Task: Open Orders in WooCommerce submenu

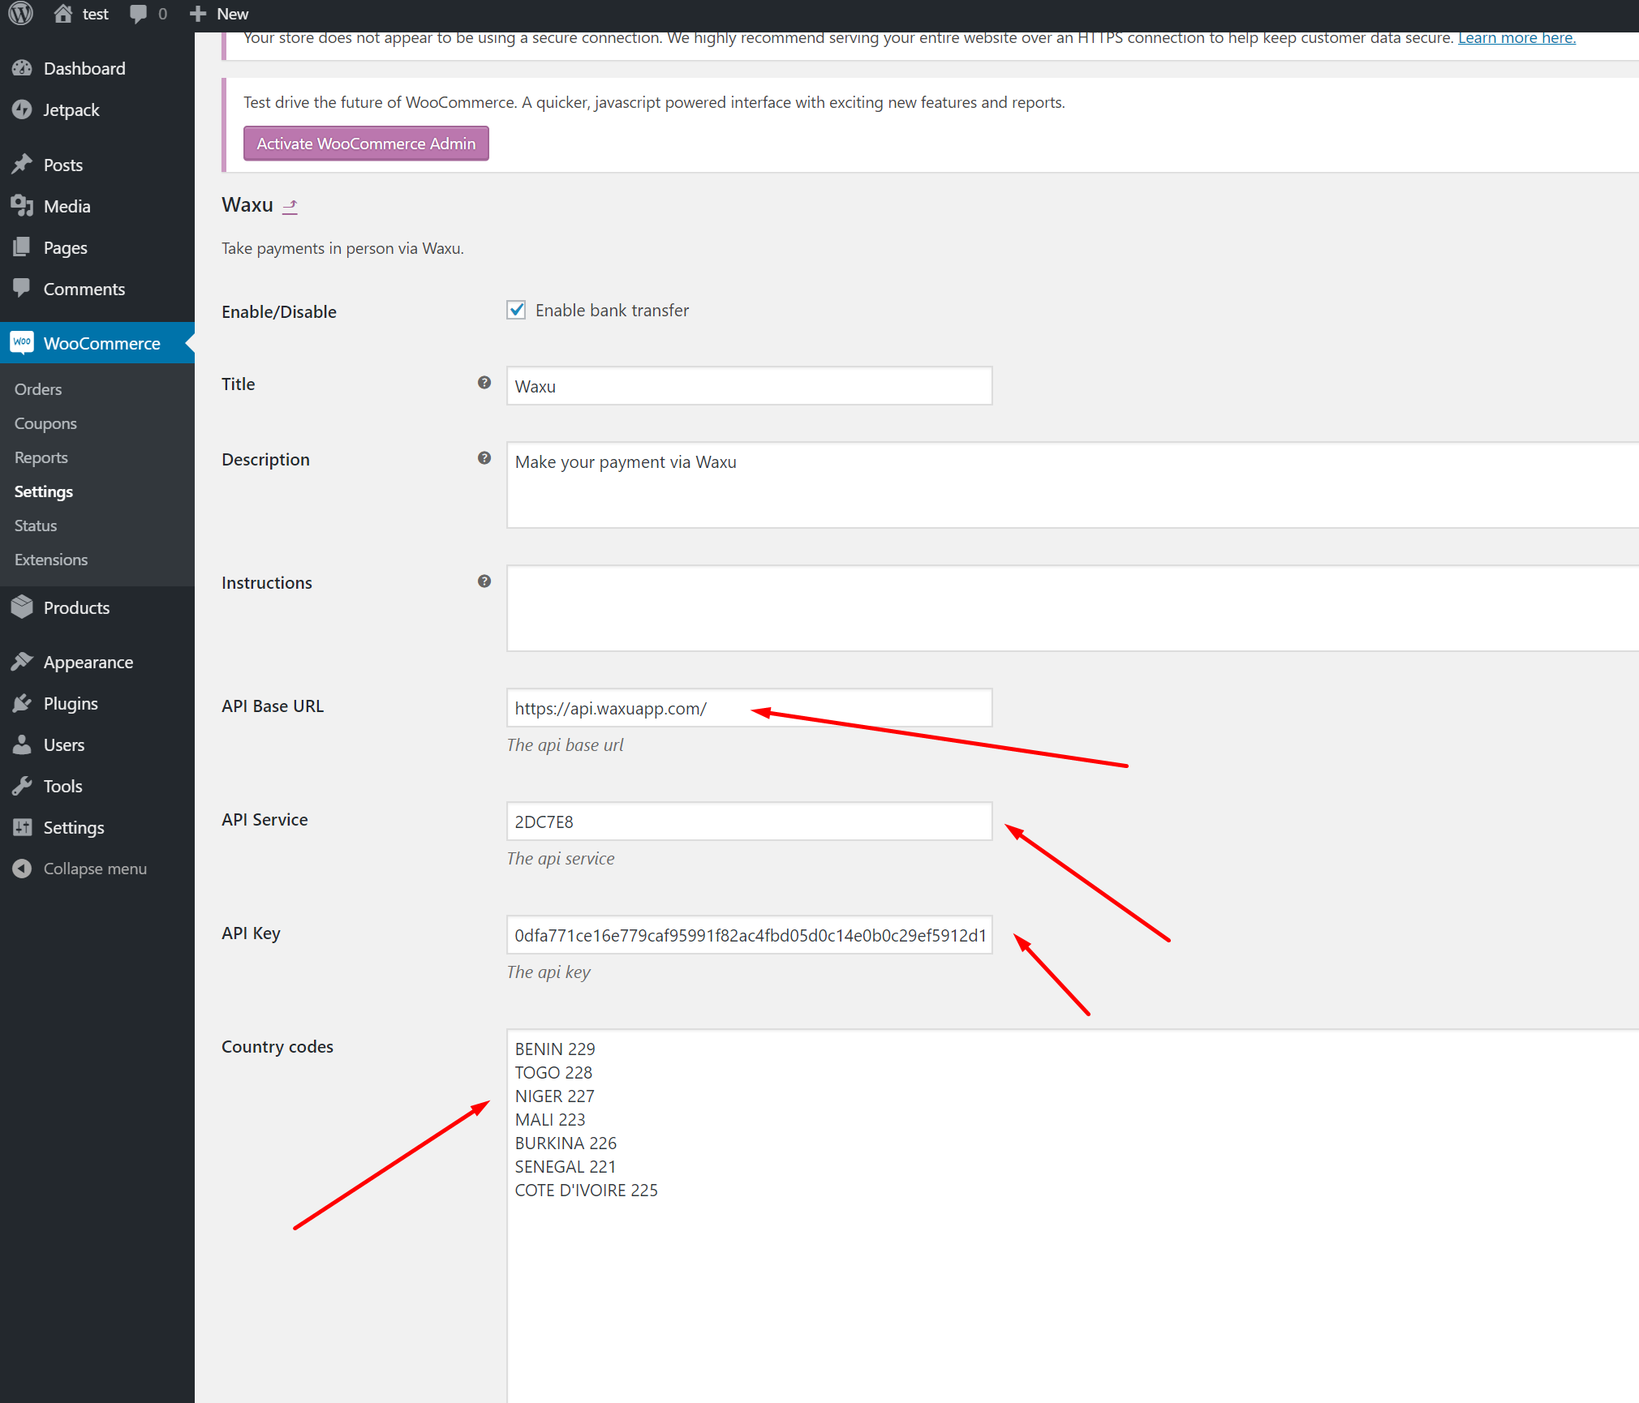Action: pyautogui.click(x=38, y=389)
